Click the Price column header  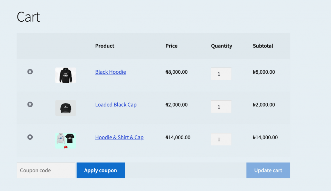click(x=171, y=46)
